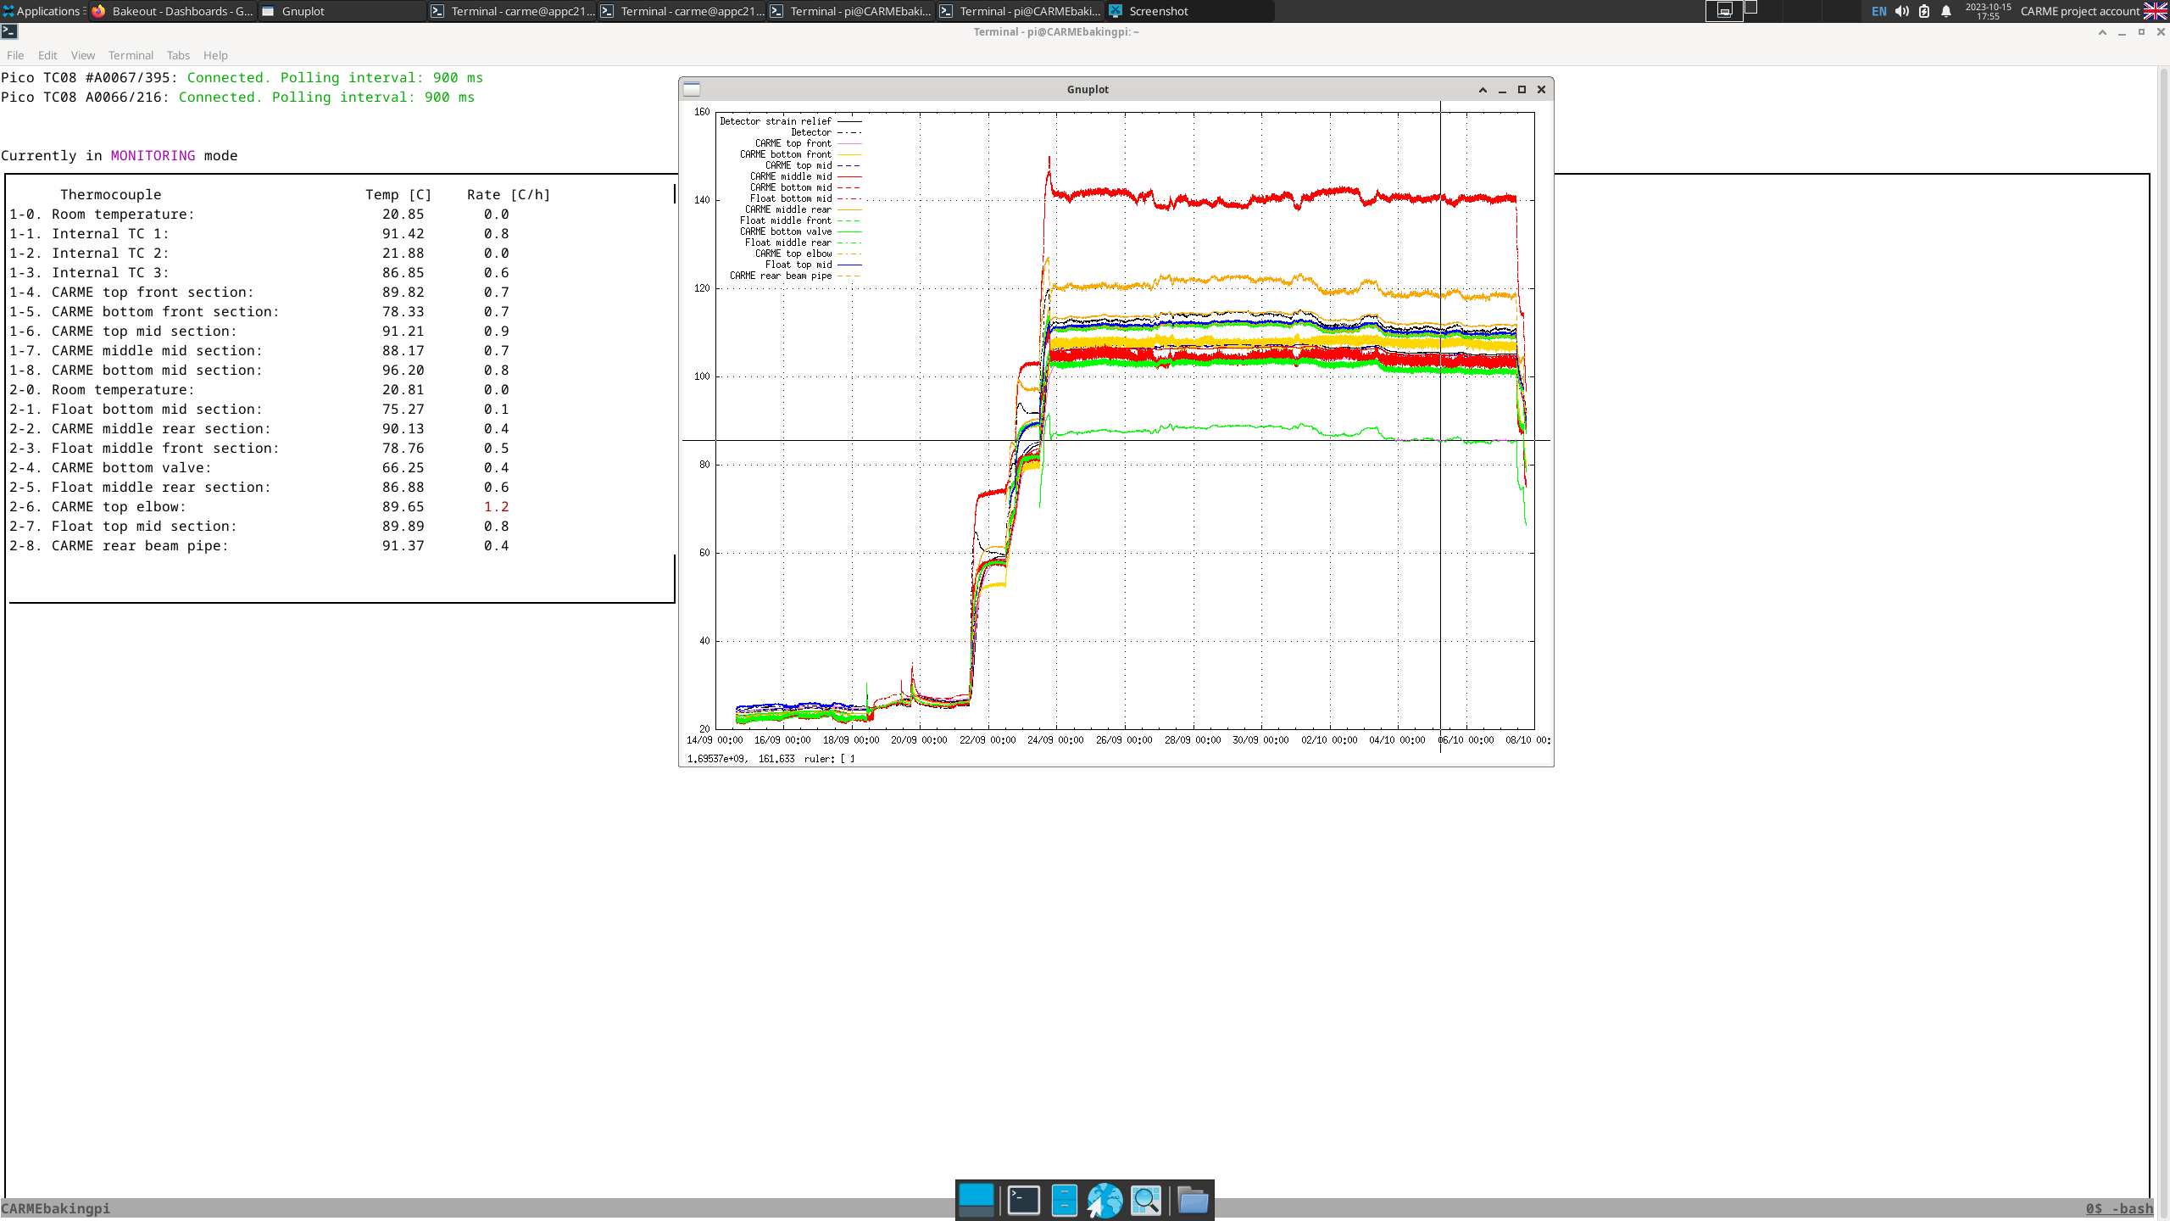Switch to the Screenshot taskbar window button

[1158, 11]
